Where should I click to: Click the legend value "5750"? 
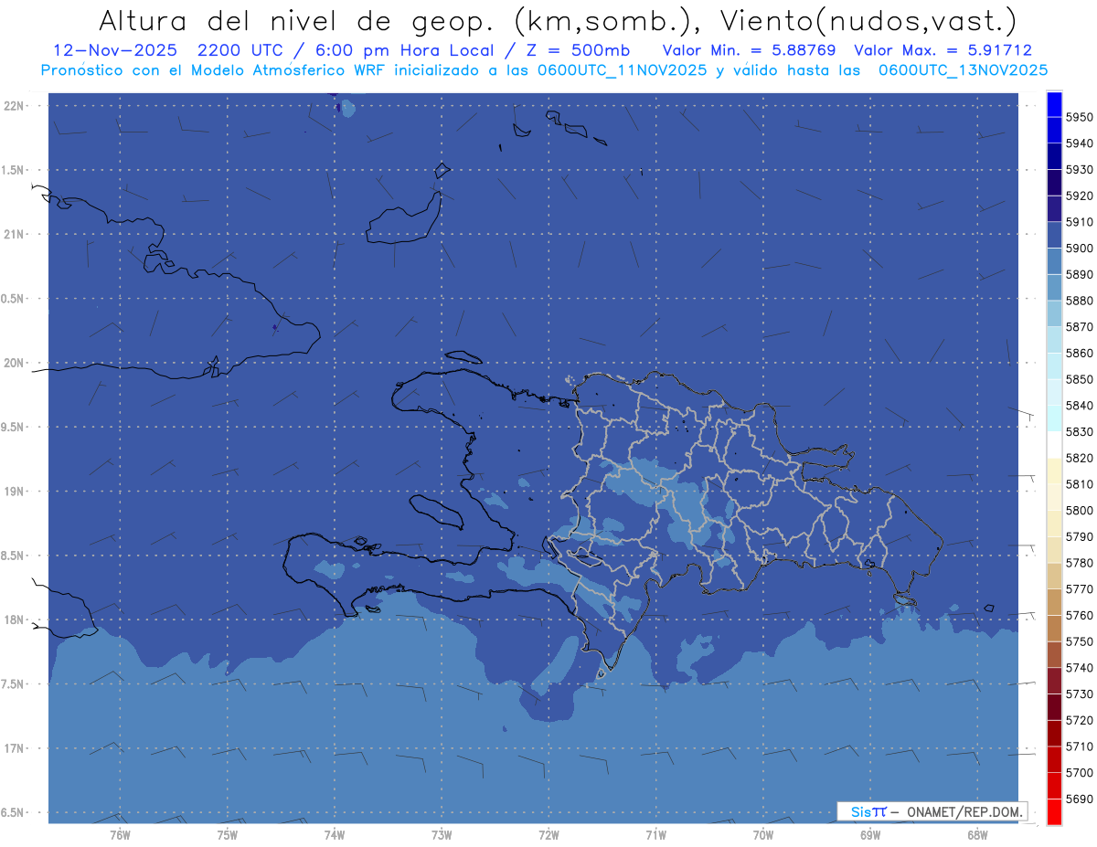[x=1079, y=641]
